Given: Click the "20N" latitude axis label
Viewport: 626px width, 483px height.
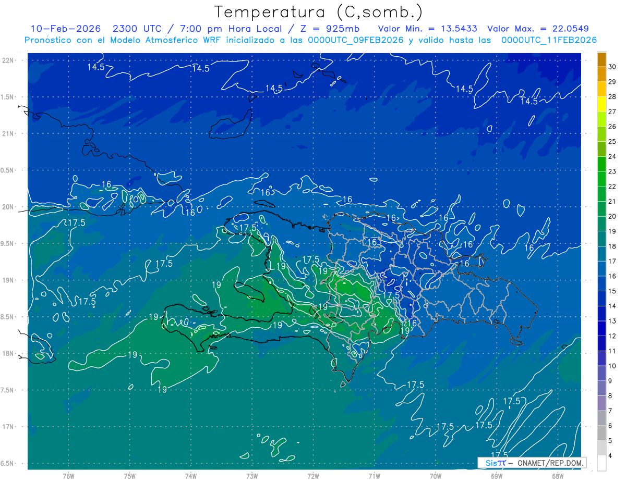Looking at the screenshot, I should tap(8, 207).
